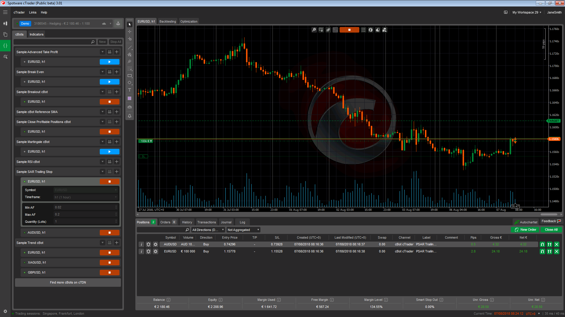Viewport: 565px width, 317px height.
Task: Open the main hamburger menu
Action: 5,12
